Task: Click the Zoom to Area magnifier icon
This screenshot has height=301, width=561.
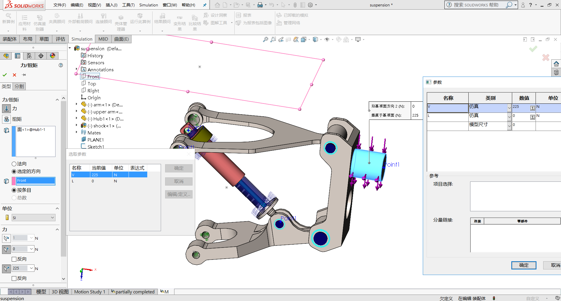Action: [273, 39]
